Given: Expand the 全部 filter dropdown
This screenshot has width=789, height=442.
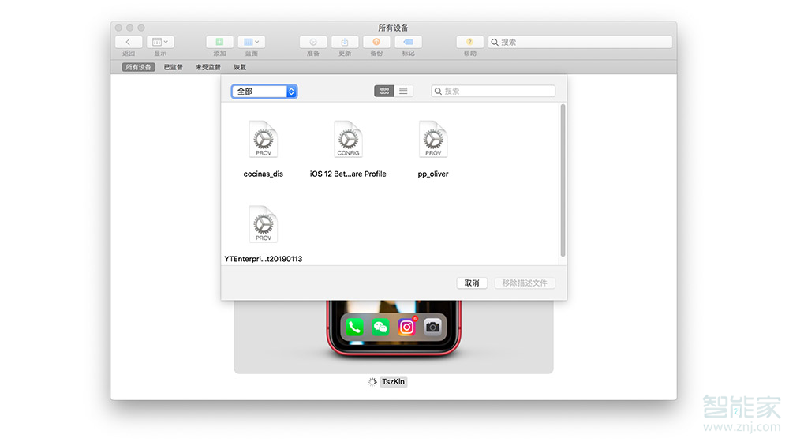Looking at the screenshot, I should [264, 92].
